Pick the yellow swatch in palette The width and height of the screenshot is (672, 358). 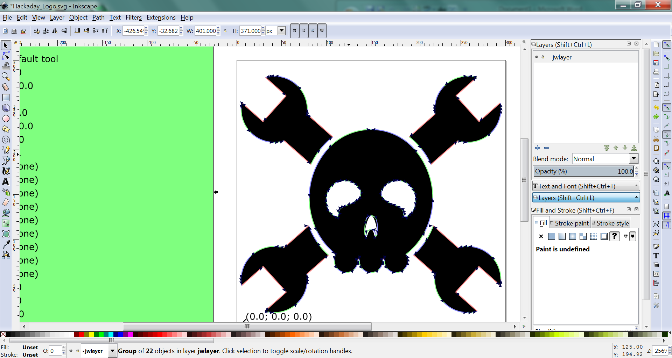tap(91, 334)
